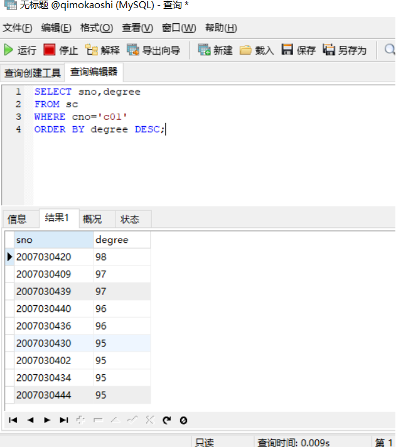Stop query execution with the red square icon
Screen dimensions: 396x447
click(x=61, y=50)
